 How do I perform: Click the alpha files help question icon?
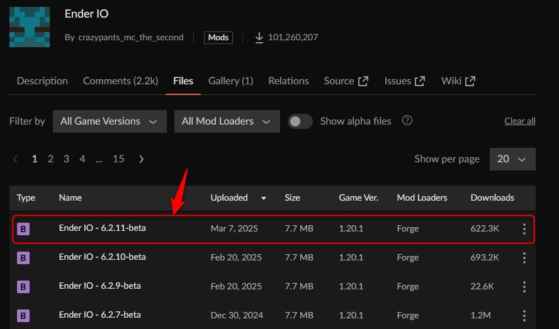(x=407, y=121)
